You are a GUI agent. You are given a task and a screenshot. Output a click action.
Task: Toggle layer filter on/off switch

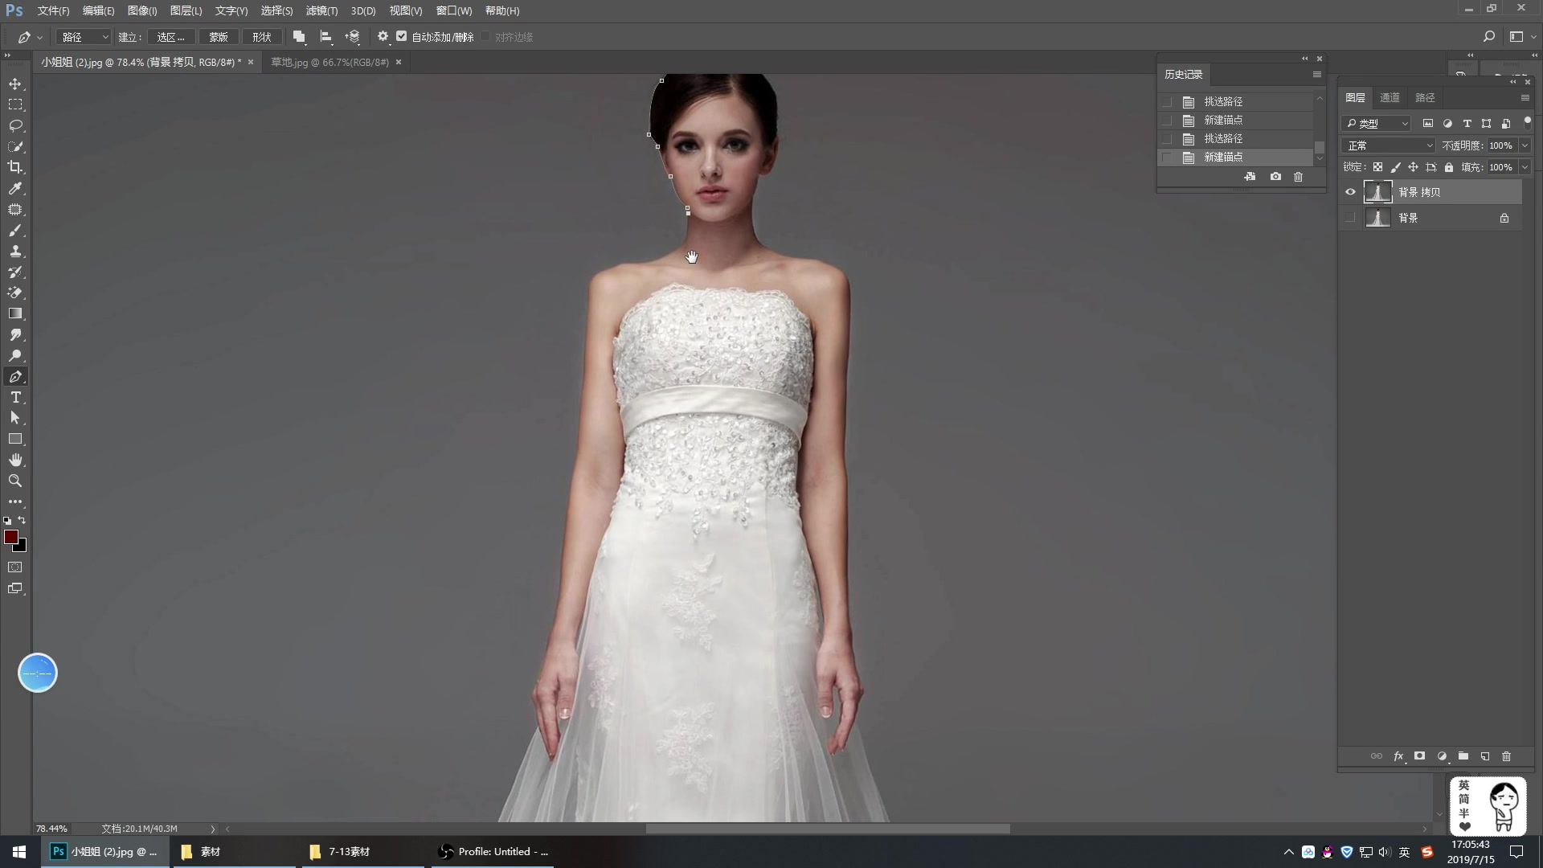pos(1528,123)
